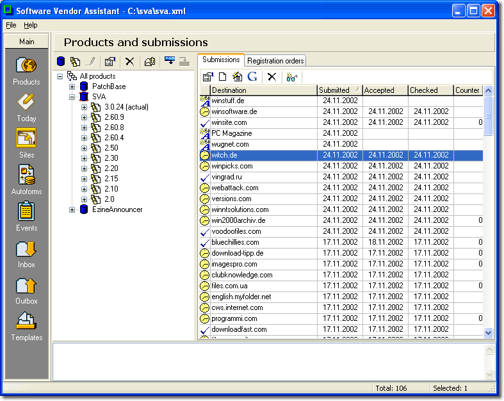Click the checkmark icon of winsite.com row
504x401 pixels.
coord(205,123)
